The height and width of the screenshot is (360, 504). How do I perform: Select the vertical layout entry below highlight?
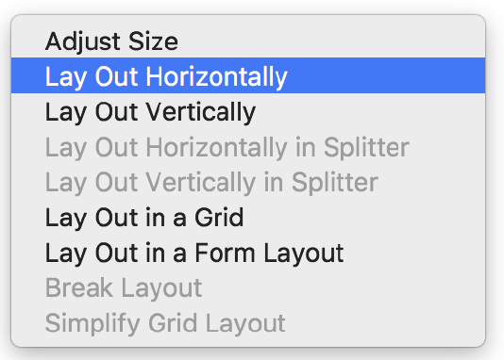pyautogui.click(x=248, y=111)
